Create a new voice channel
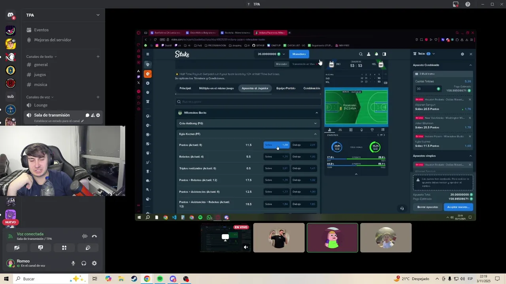Viewport: 506px width, 284px height. click(98, 97)
